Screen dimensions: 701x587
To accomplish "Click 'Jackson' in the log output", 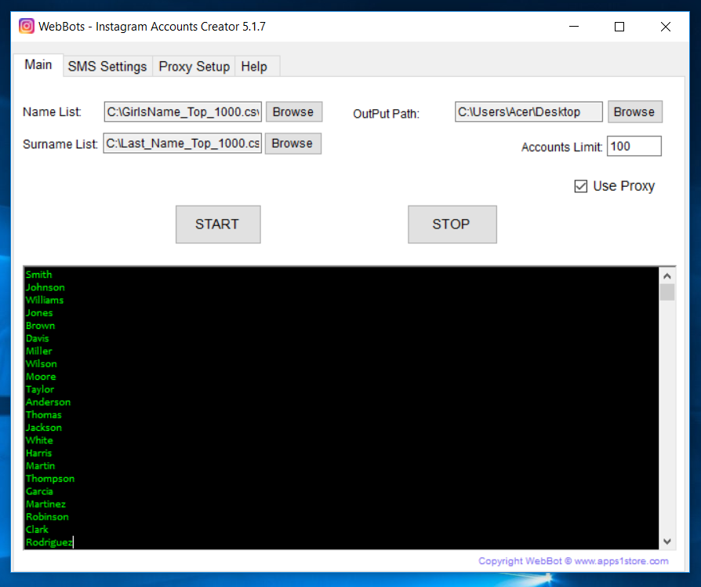I will (44, 428).
